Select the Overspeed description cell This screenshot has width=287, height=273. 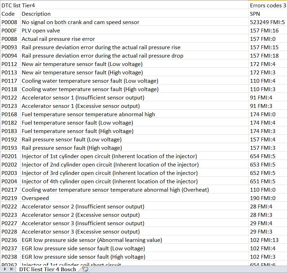pyautogui.click(x=134, y=198)
